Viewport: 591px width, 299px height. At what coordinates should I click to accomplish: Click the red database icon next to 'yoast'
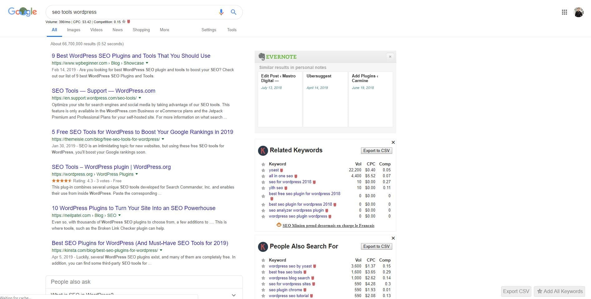coord(281,170)
